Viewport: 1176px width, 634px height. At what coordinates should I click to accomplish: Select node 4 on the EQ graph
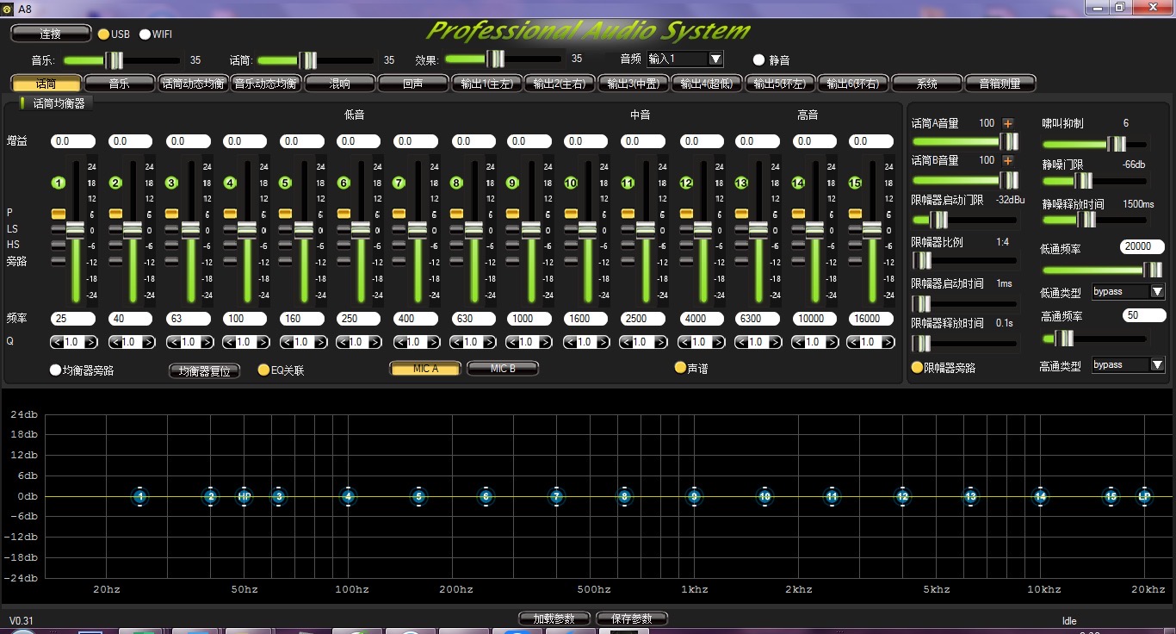(x=348, y=496)
